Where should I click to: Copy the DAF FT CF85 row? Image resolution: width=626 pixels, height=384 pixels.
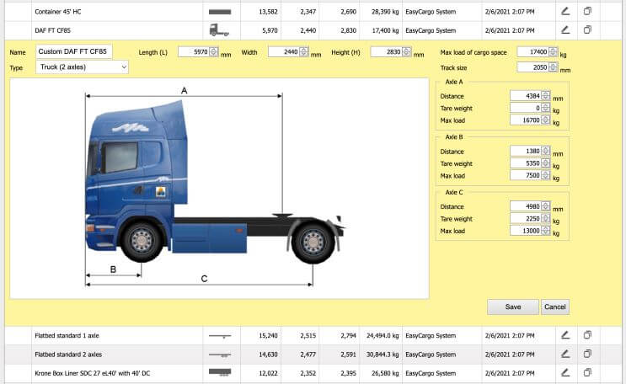click(x=587, y=30)
